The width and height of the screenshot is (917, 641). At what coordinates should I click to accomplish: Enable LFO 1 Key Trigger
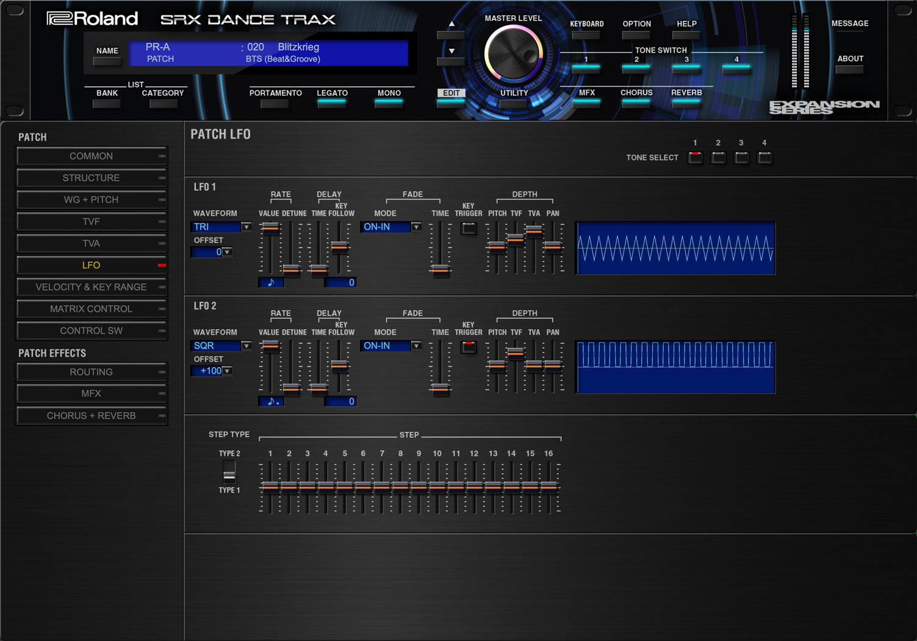pyautogui.click(x=469, y=228)
